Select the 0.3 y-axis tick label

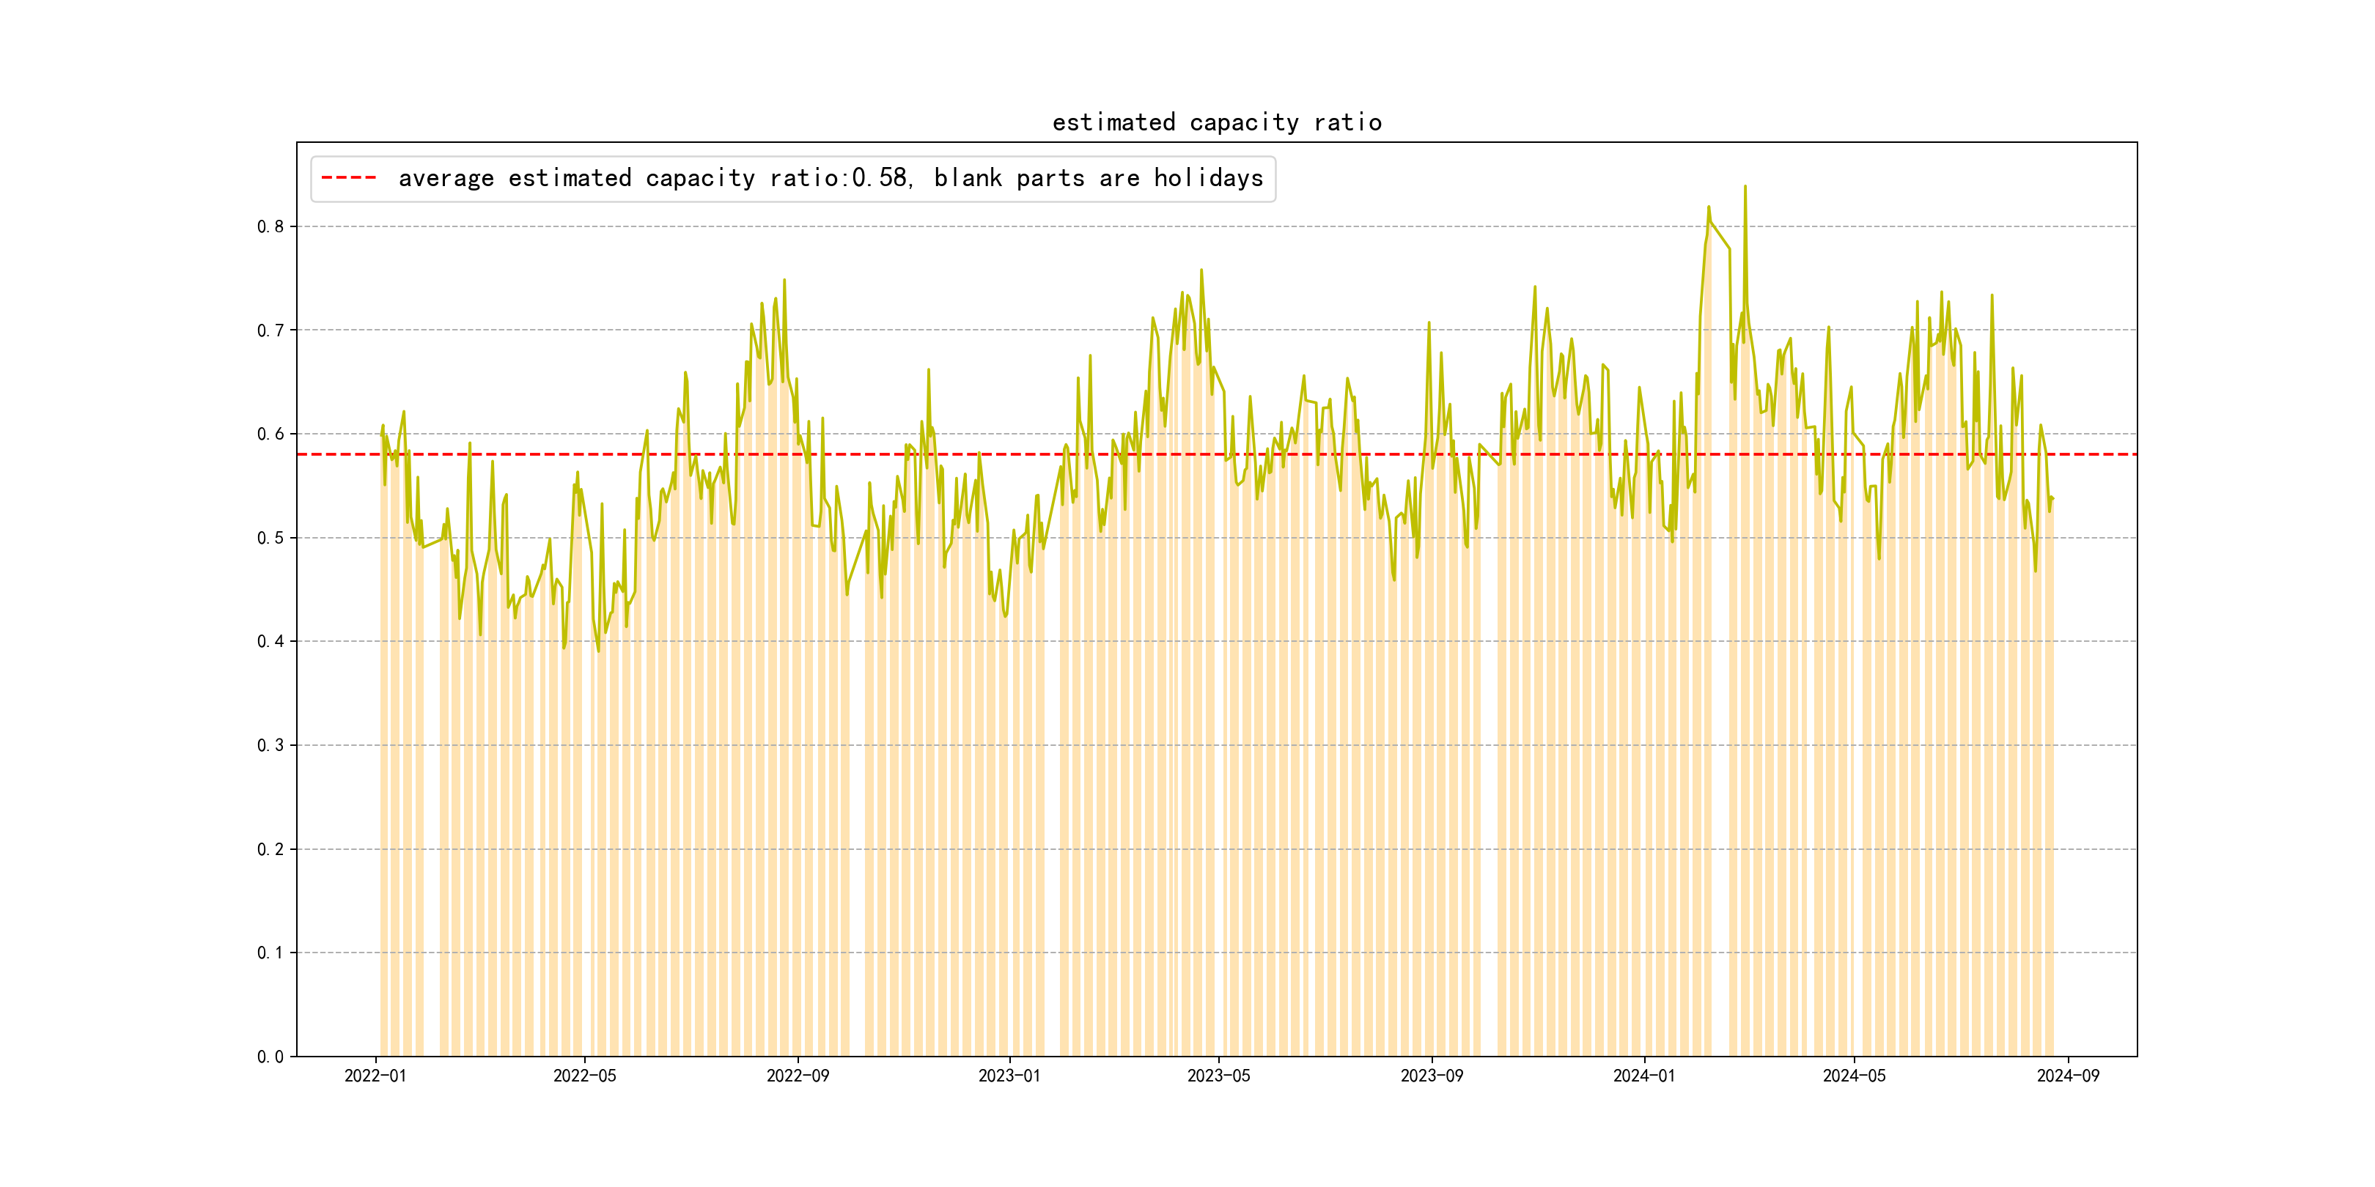point(270,746)
